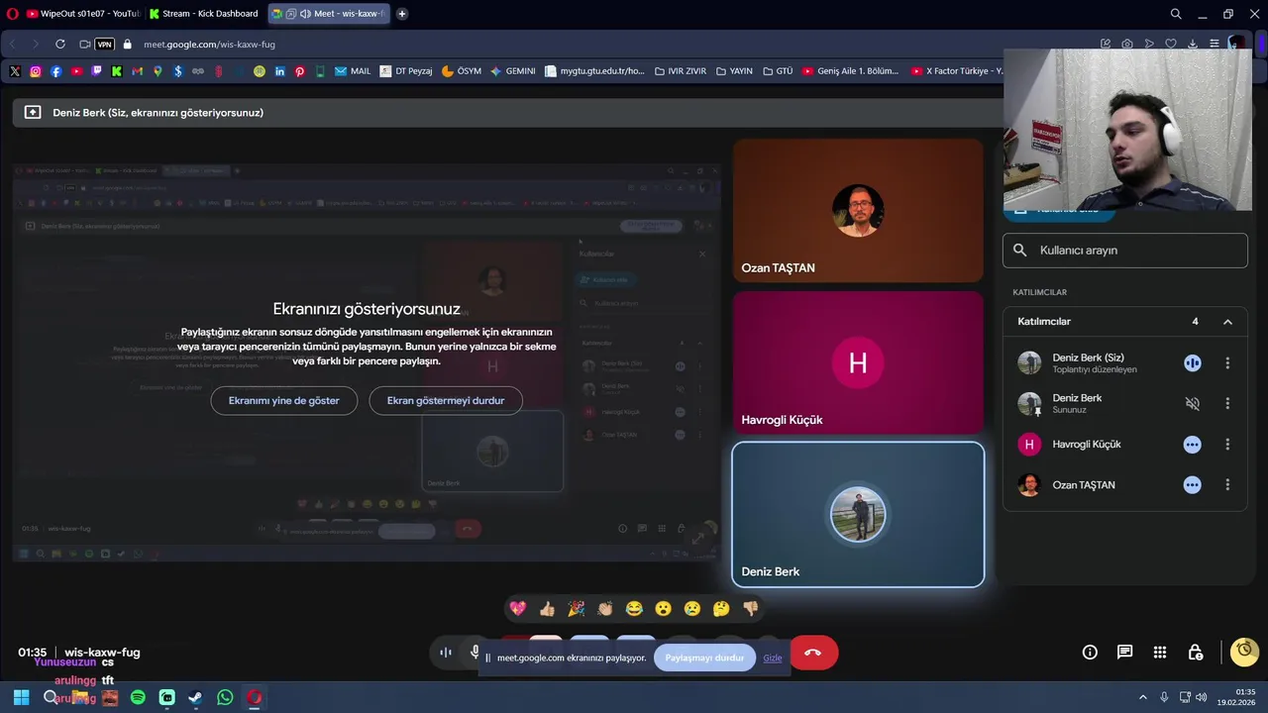This screenshot has width=1268, height=713.
Task: Send the party popper emoji reaction
Action: point(576,608)
